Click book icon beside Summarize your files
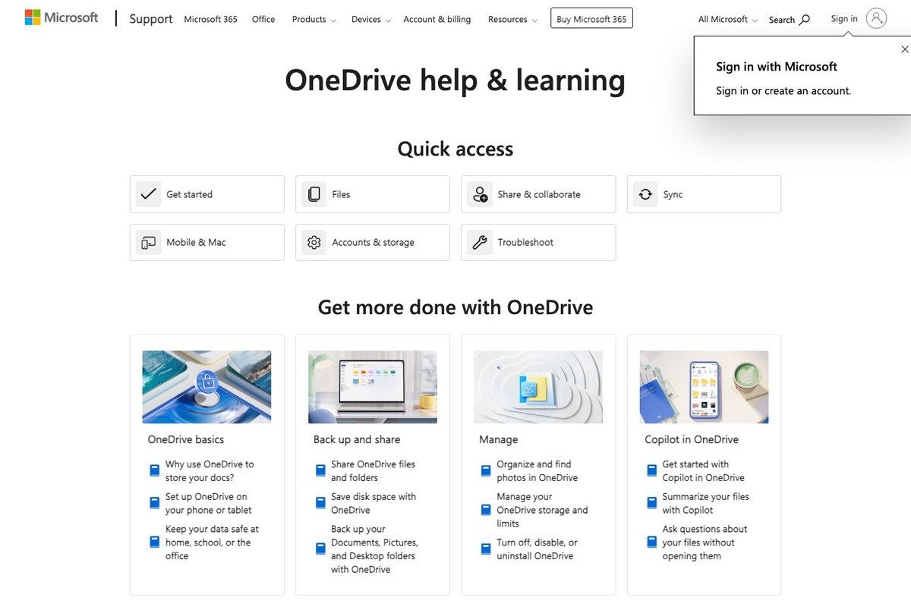 click(x=651, y=504)
